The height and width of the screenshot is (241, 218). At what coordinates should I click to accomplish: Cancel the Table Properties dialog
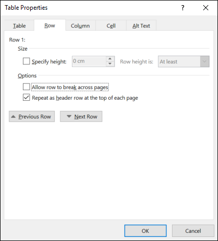pyautogui.click(x=193, y=231)
